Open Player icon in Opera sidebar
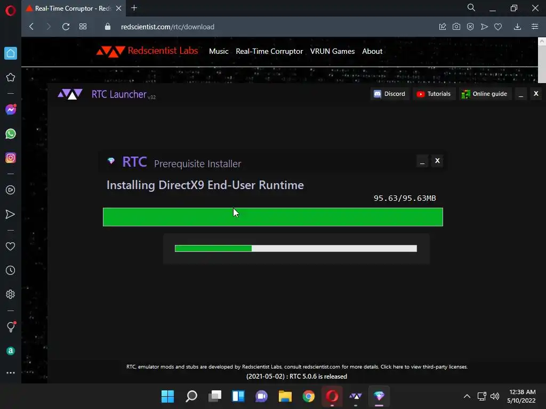This screenshot has height=409, width=546. point(11,190)
